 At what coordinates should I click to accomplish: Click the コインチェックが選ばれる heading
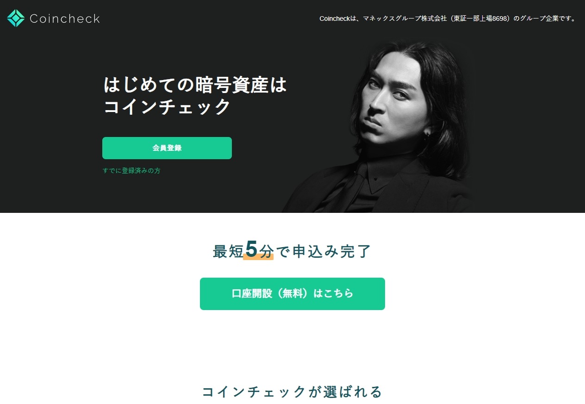(x=292, y=392)
